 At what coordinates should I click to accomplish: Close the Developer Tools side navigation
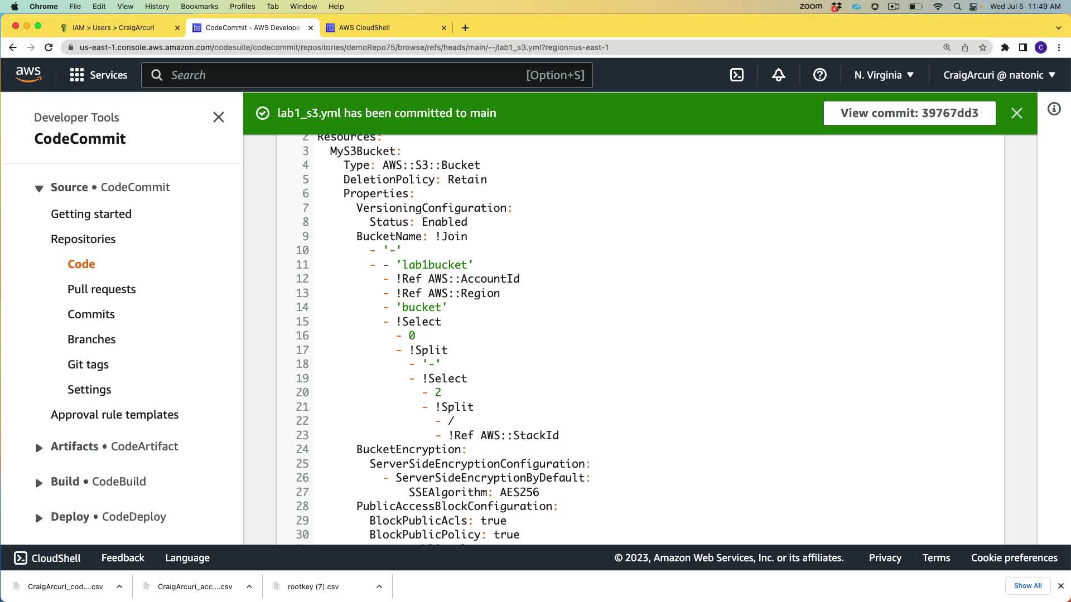coord(219,117)
